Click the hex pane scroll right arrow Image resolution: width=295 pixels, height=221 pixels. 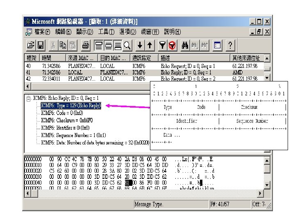click(260, 193)
